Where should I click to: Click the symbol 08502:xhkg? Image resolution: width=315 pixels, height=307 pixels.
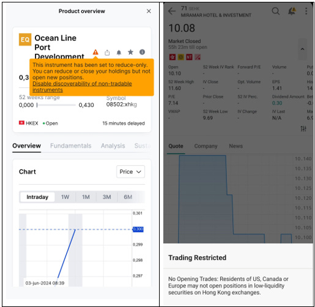click(x=122, y=105)
